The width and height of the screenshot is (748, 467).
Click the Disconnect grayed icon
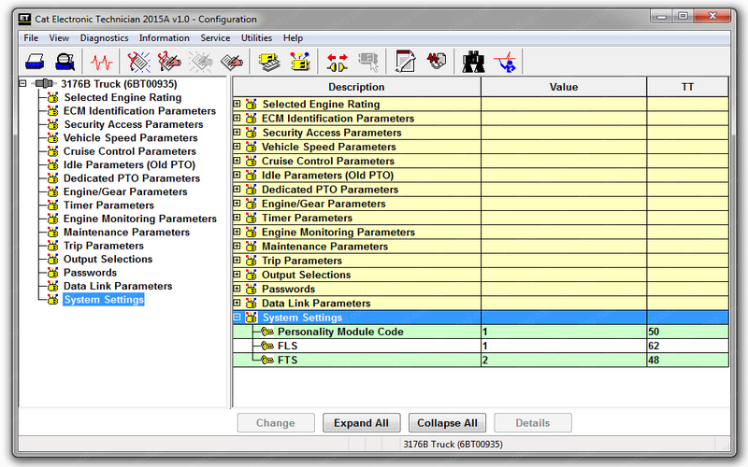pos(368,62)
